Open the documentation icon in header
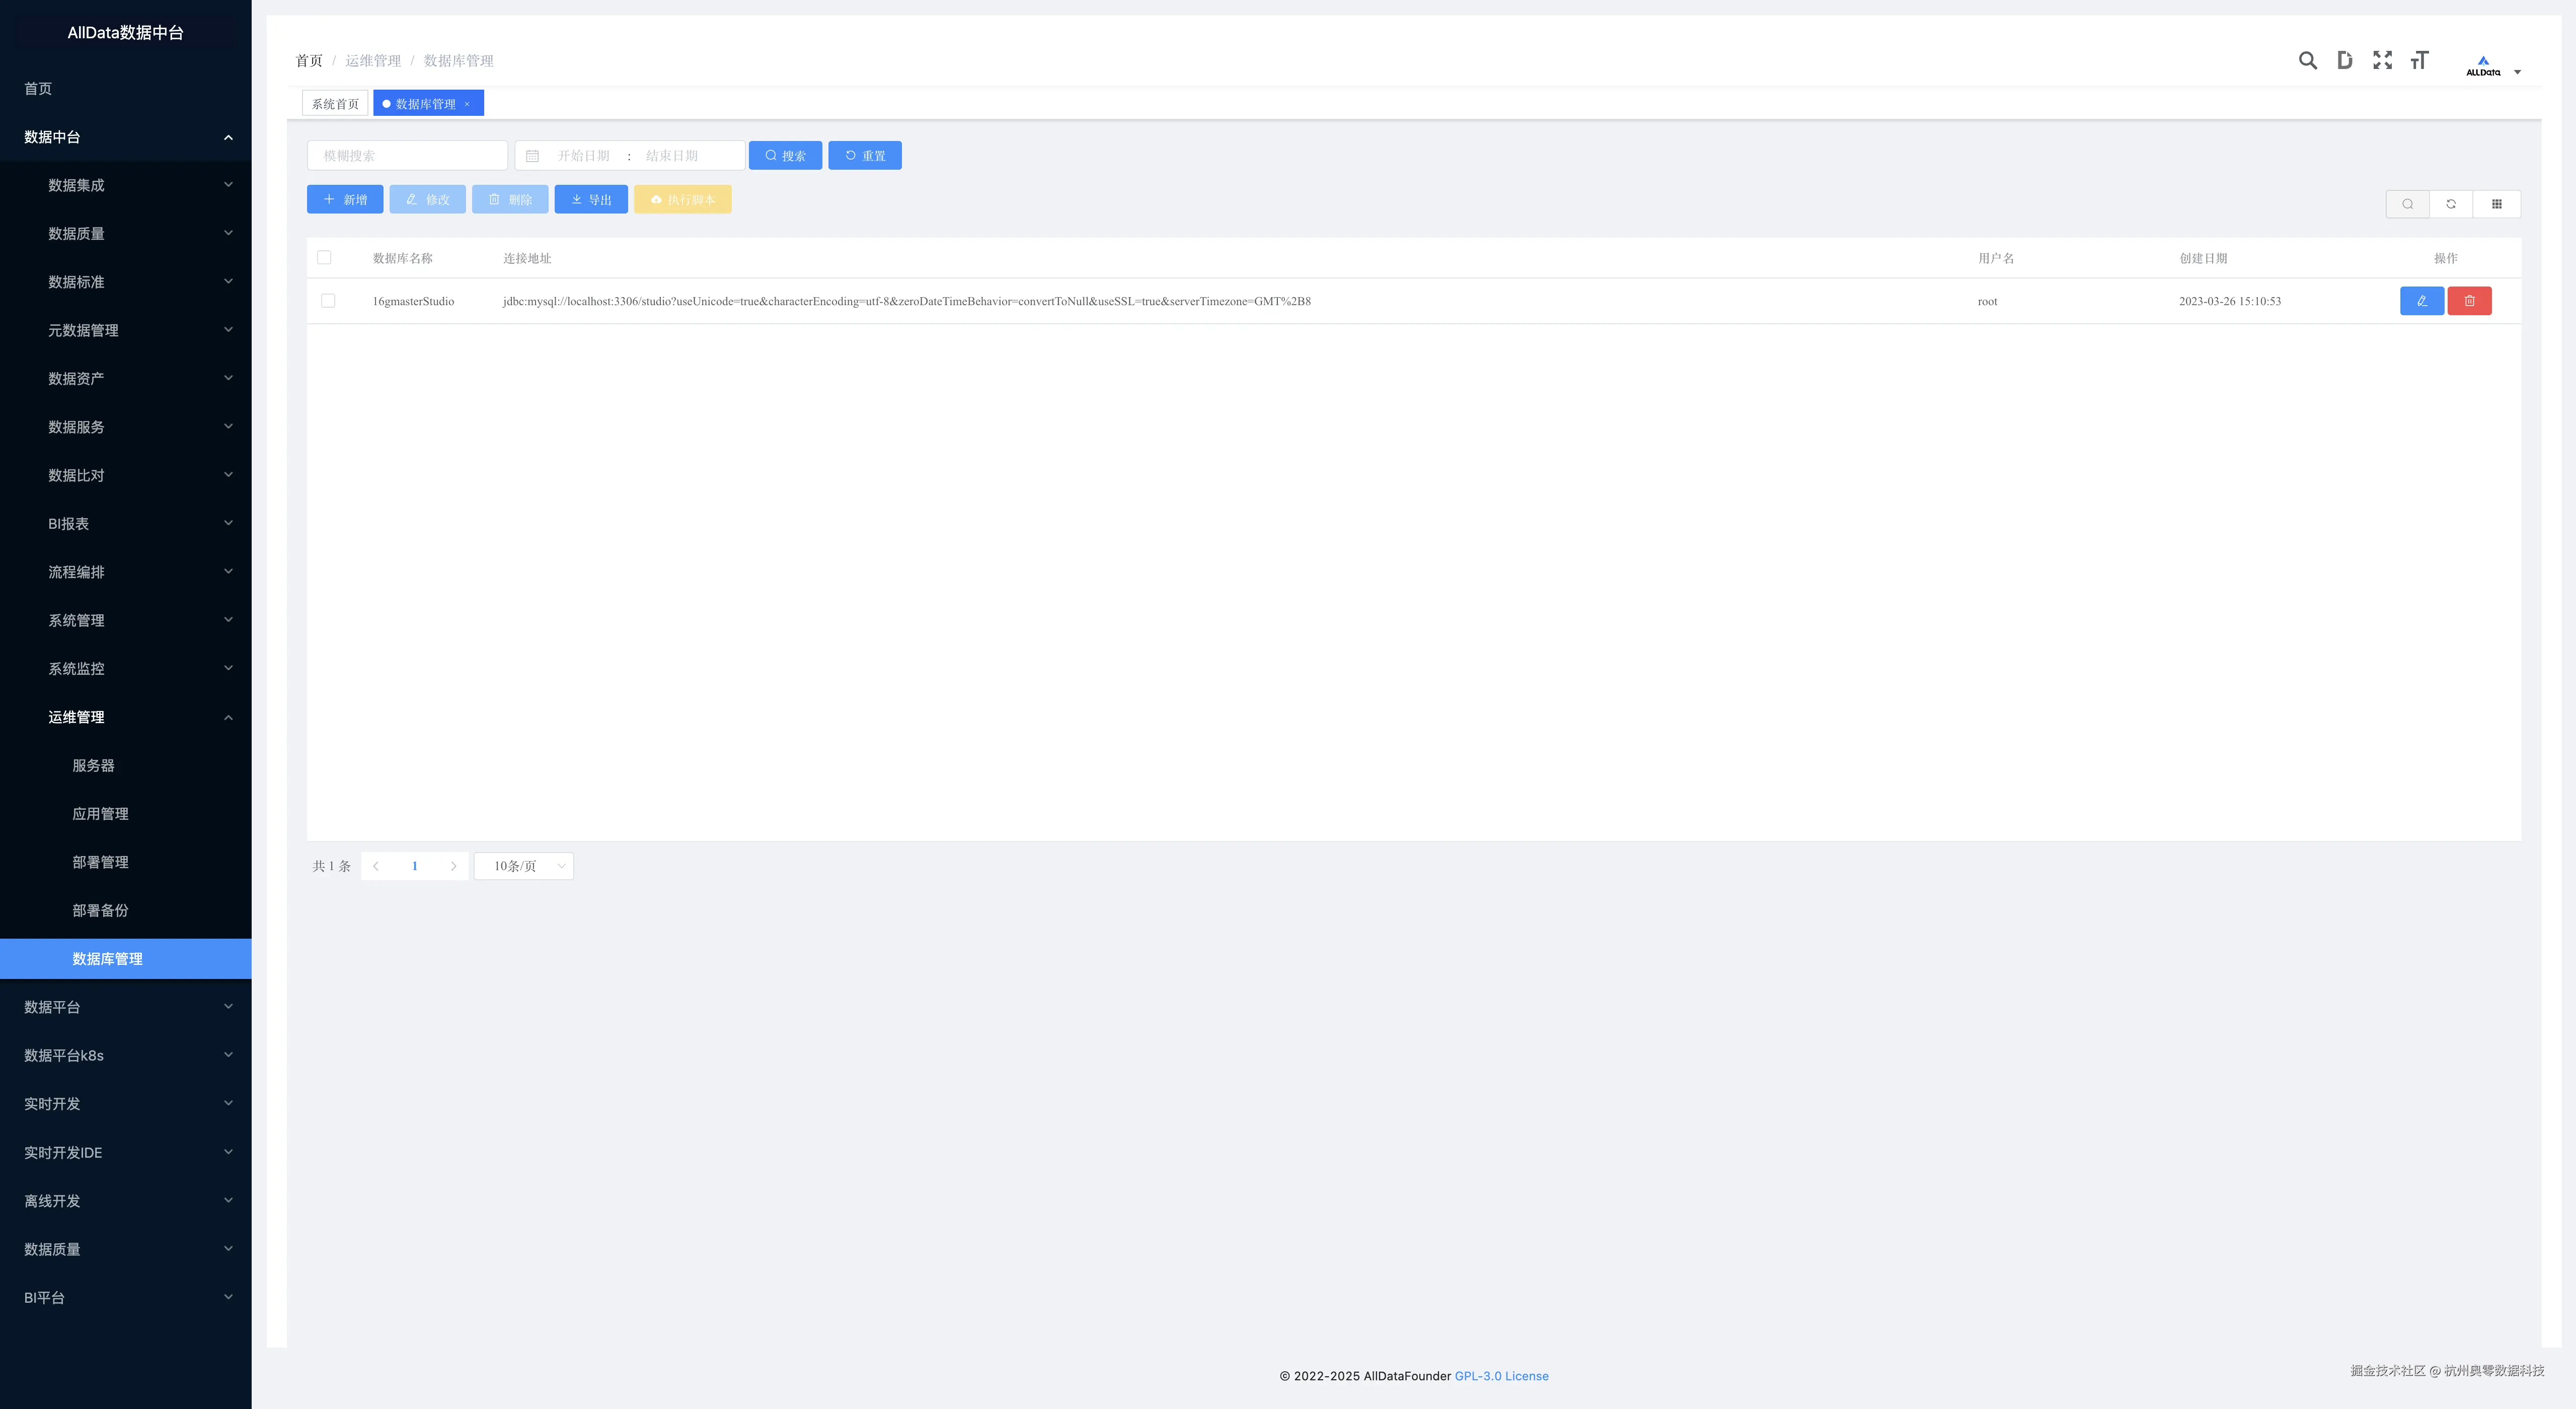The image size is (2576, 1409). click(2344, 61)
